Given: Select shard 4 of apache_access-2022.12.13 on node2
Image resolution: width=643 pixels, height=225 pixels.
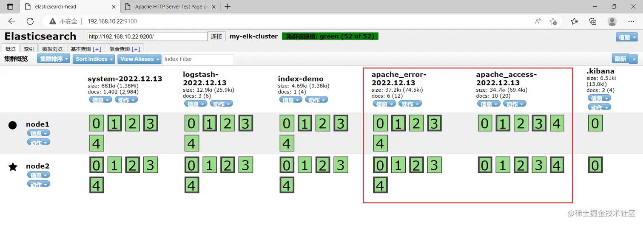Looking at the screenshot, I should (x=557, y=165).
